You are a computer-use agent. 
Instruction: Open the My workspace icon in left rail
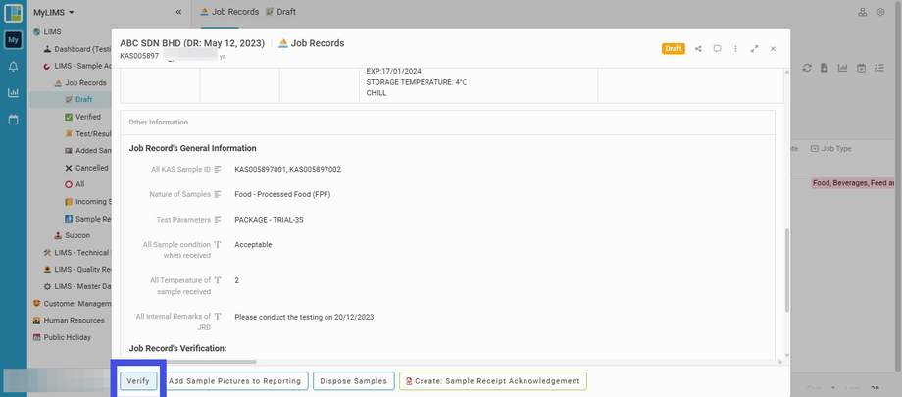13,39
